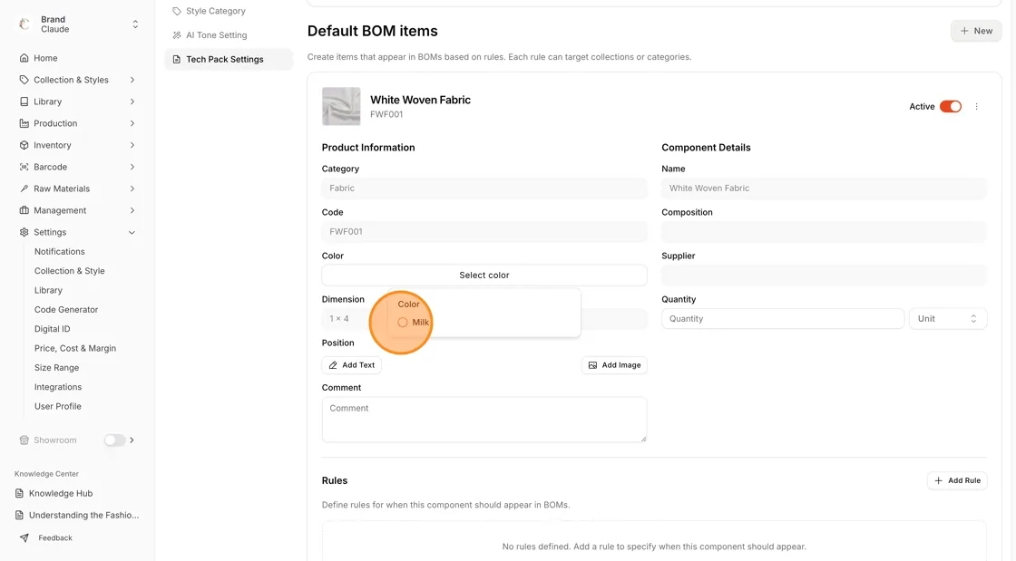Screen dimensions: 1016x561
Task: Expand the Inventory section chevron
Action: tap(132, 145)
